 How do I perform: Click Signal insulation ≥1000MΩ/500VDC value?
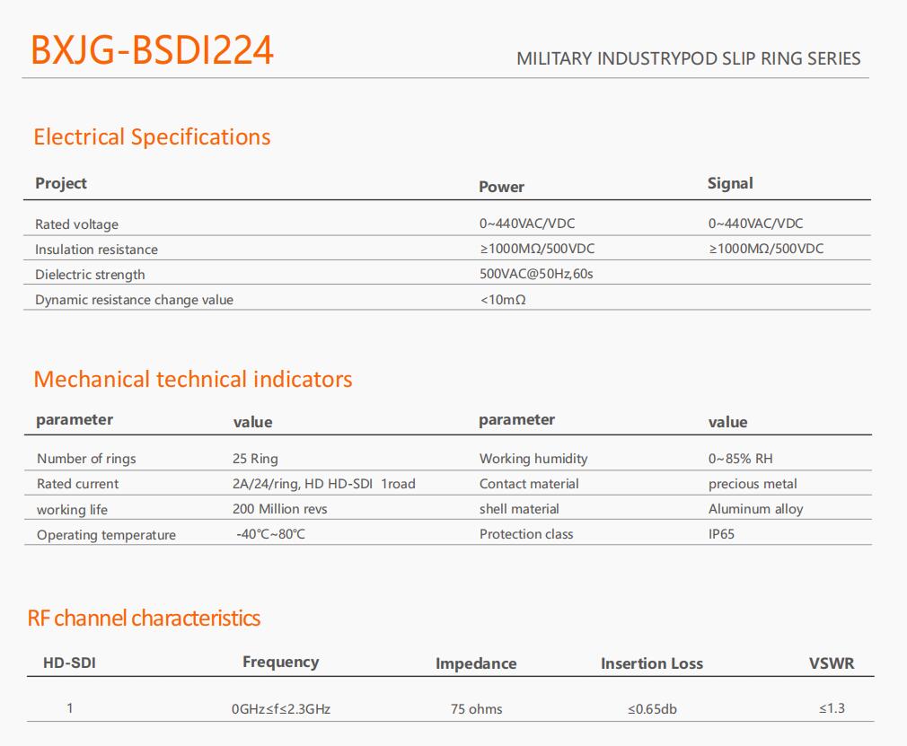[x=766, y=249]
